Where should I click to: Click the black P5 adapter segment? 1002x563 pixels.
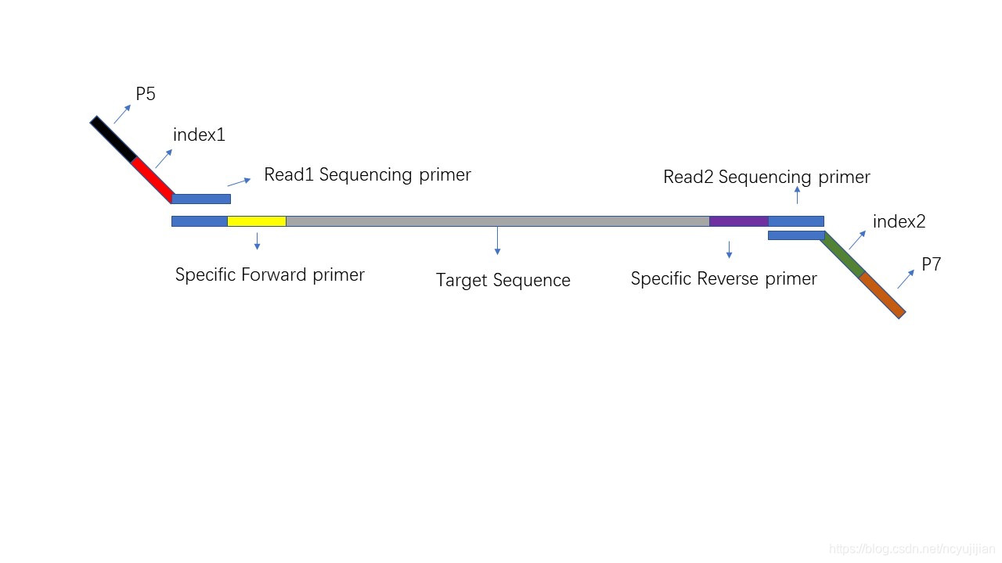pos(114,140)
